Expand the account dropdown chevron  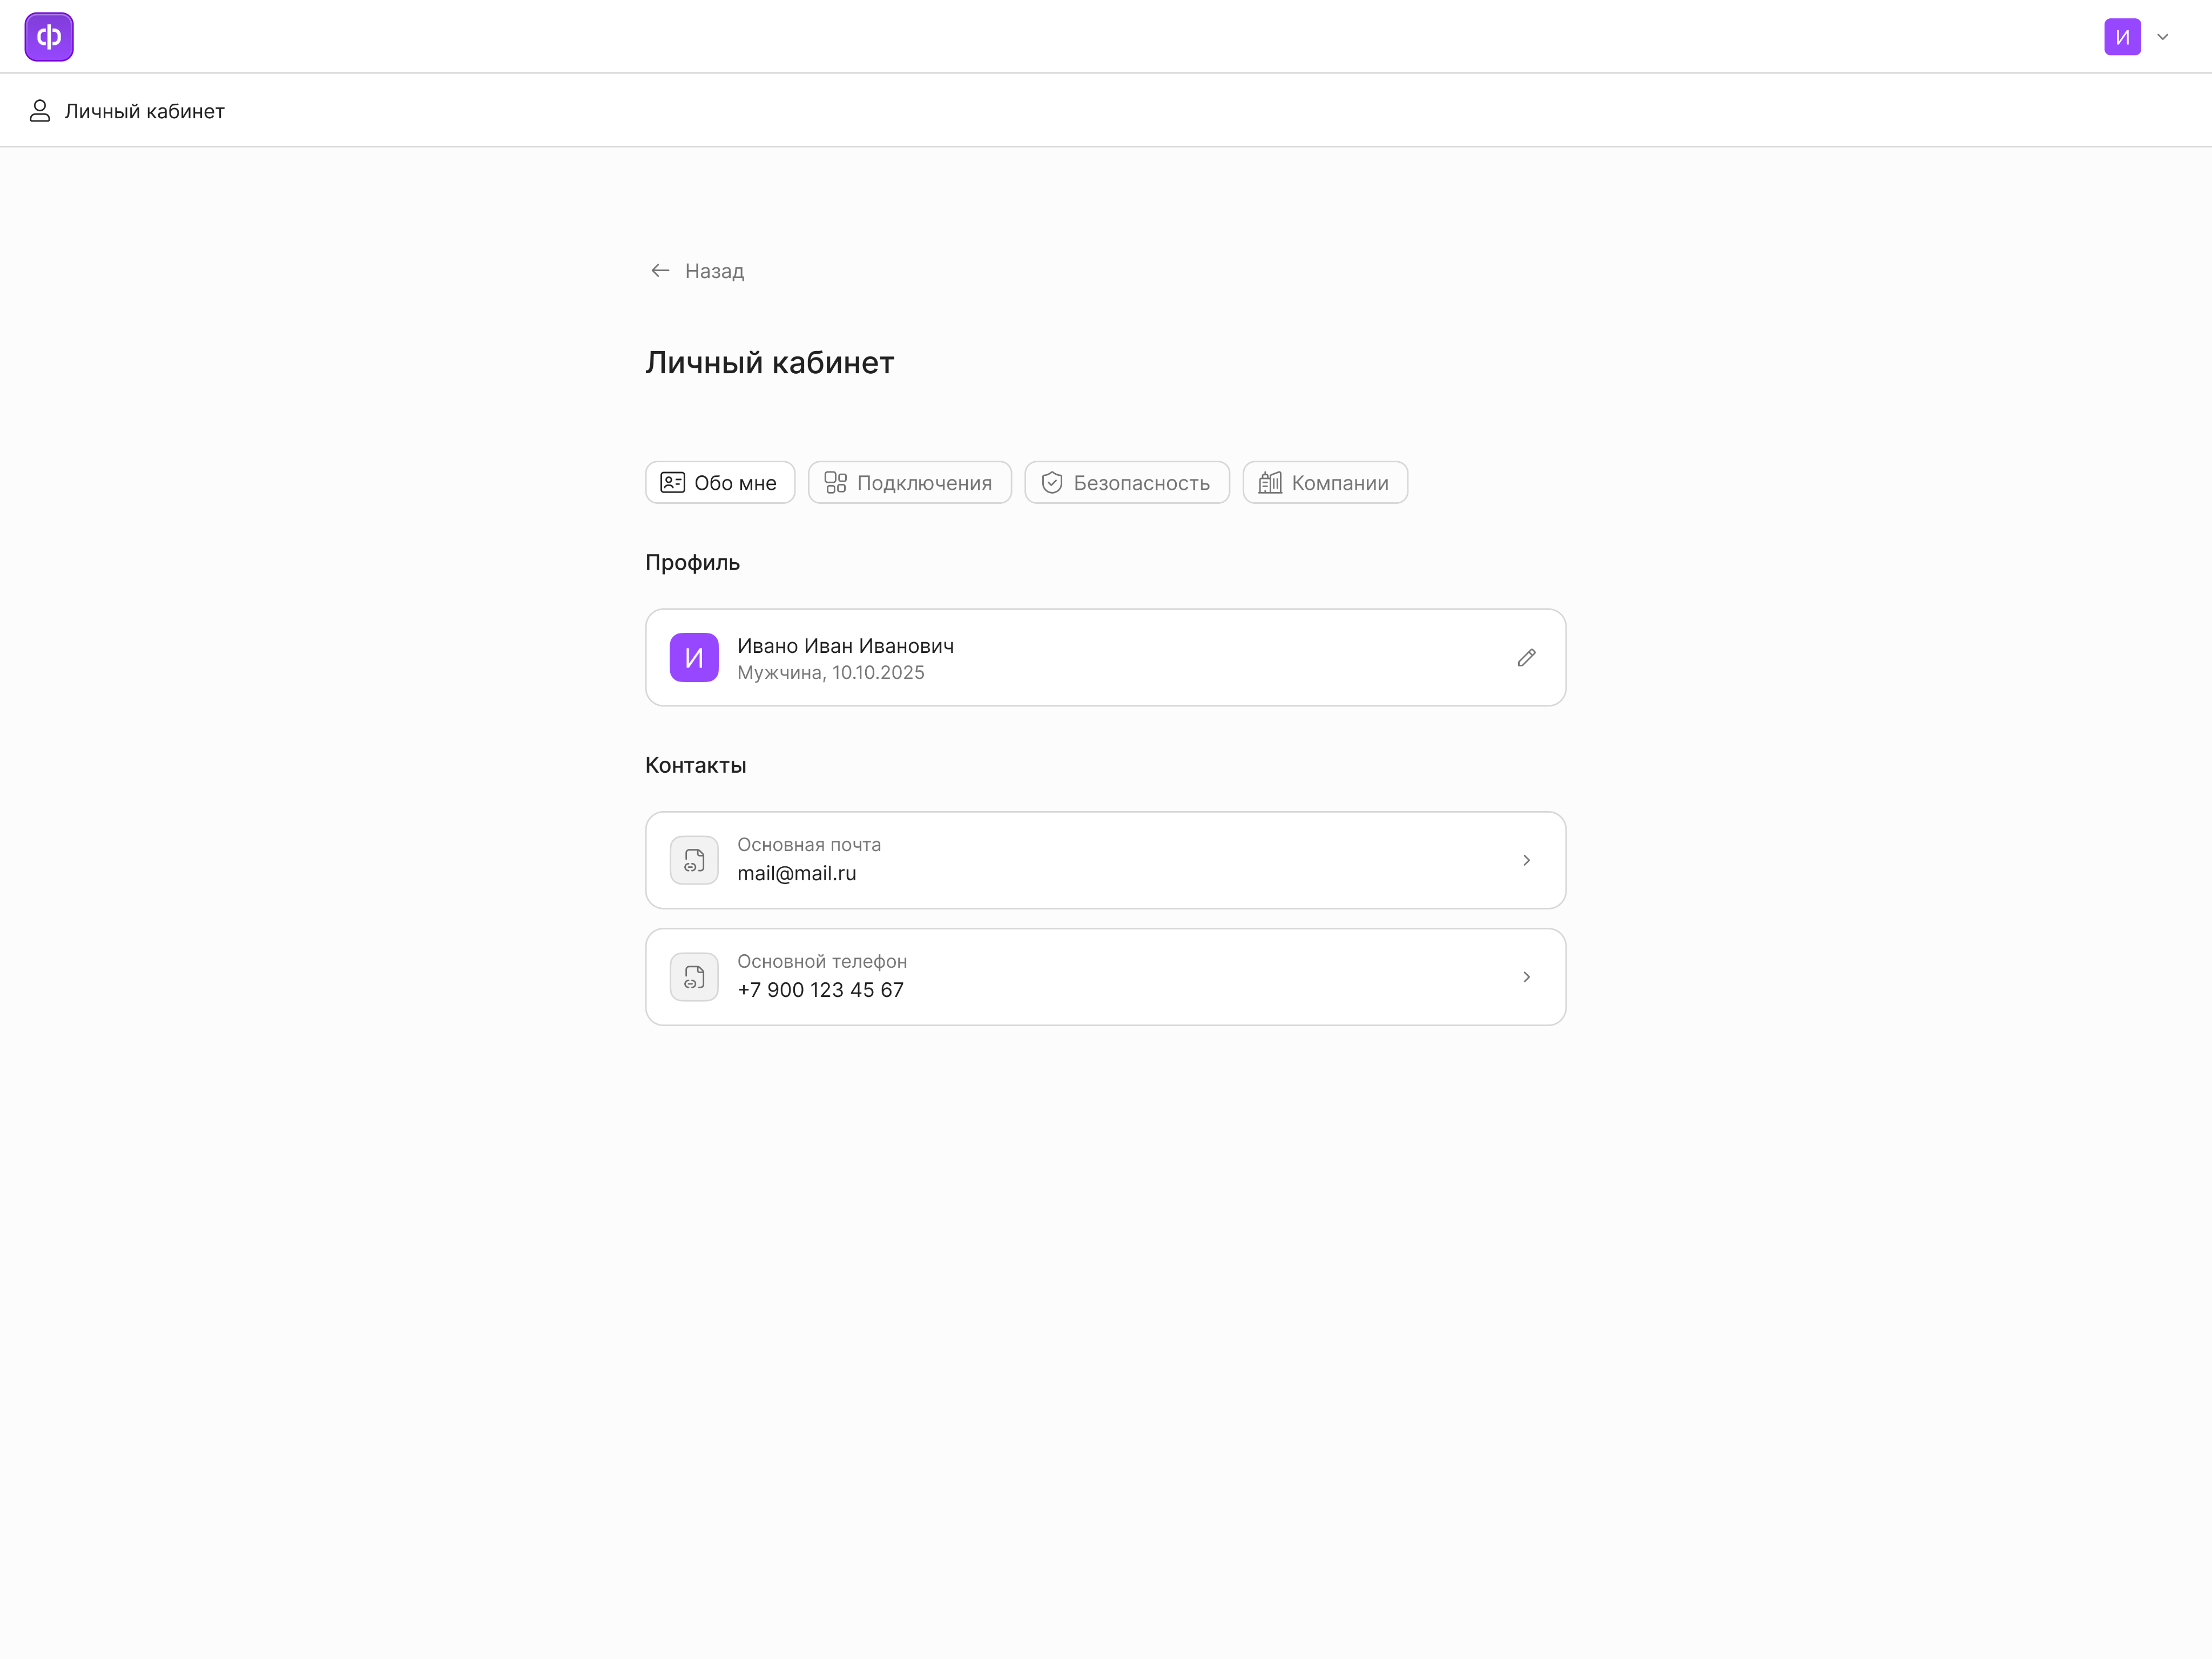coord(2163,37)
